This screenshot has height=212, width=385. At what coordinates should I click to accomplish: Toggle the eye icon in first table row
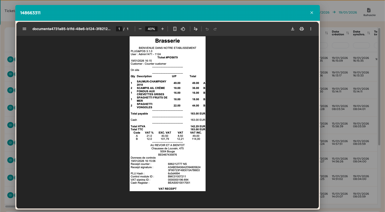coord(10,59)
